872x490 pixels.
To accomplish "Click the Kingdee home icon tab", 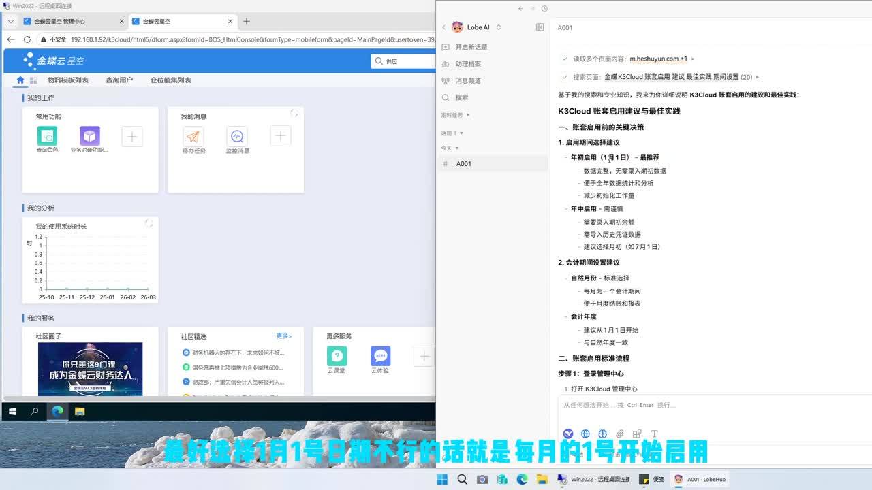I will 20,80.
